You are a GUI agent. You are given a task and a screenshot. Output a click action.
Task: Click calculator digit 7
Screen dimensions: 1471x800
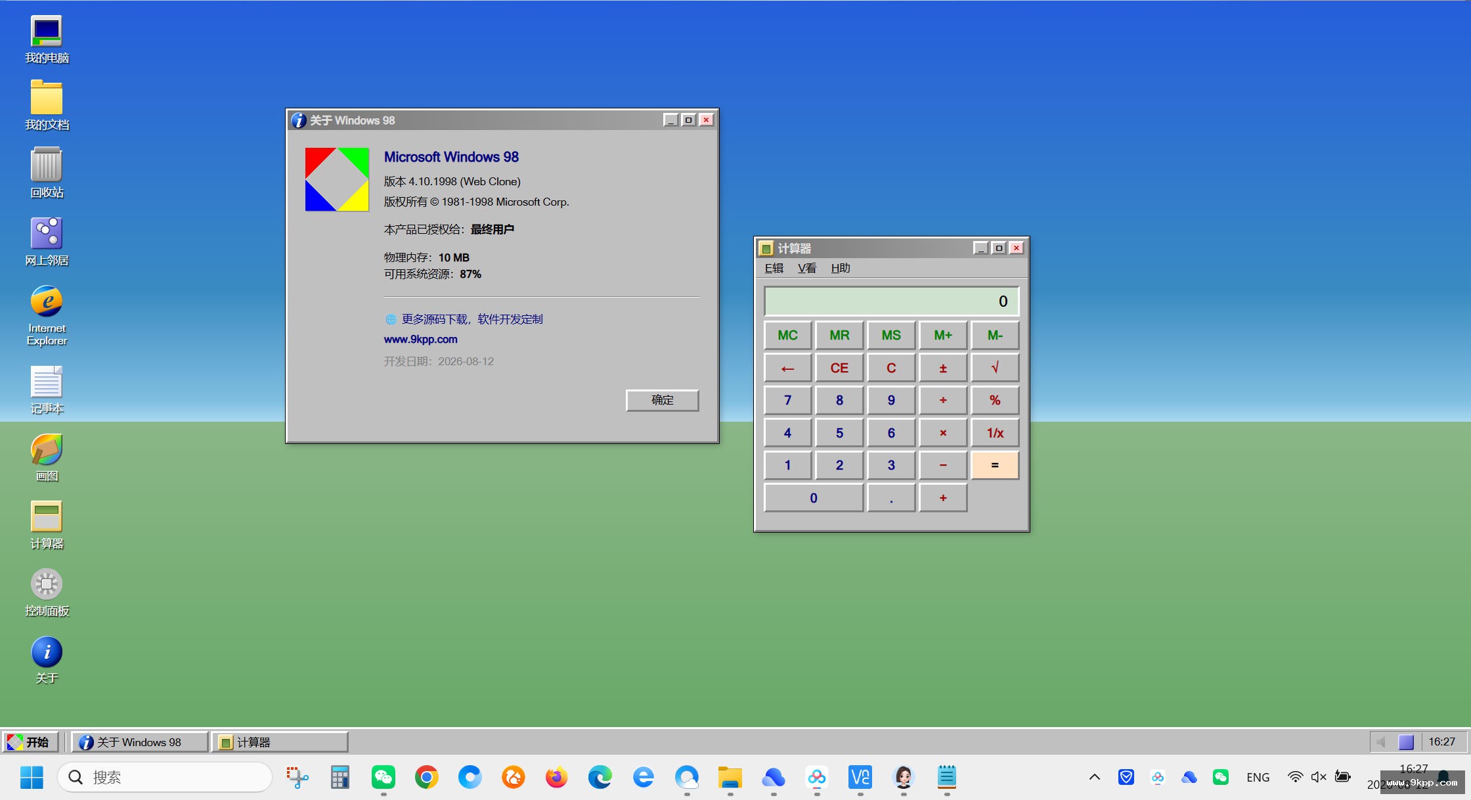(x=787, y=401)
